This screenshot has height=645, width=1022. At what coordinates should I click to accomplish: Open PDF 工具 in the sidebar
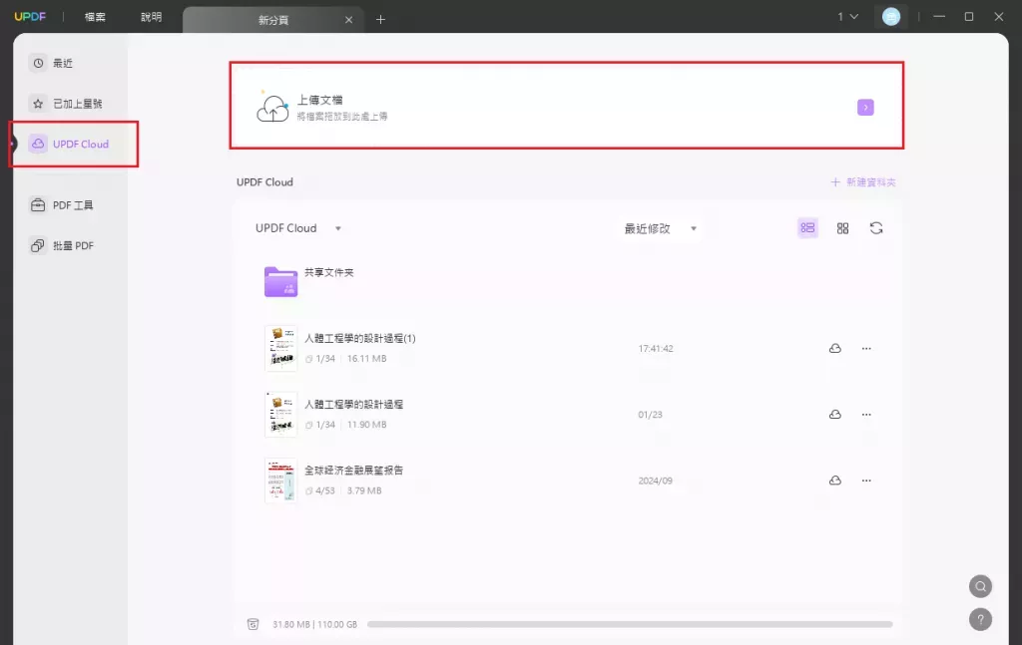point(62,205)
